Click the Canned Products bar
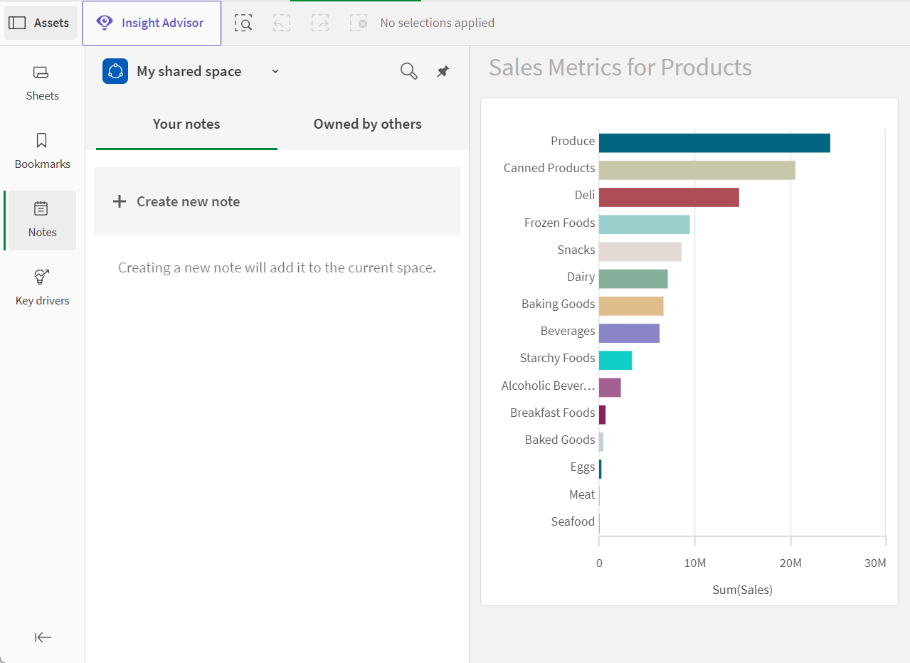910x663 pixels. click(x=697, y=169)
